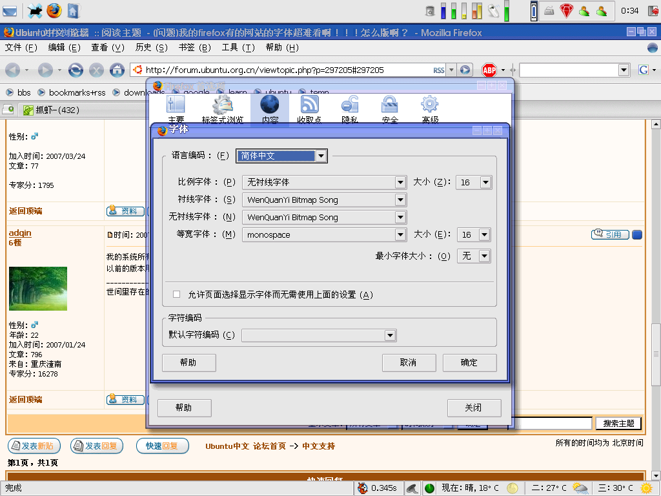Click the 发表回复 button
Image resolution: width=661 pixels, height=496 pixels.
[97, 446]
